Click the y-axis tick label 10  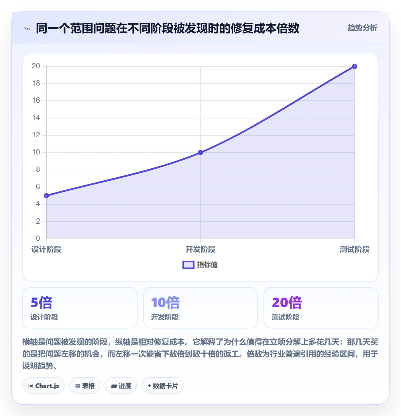tap(36, 152)
